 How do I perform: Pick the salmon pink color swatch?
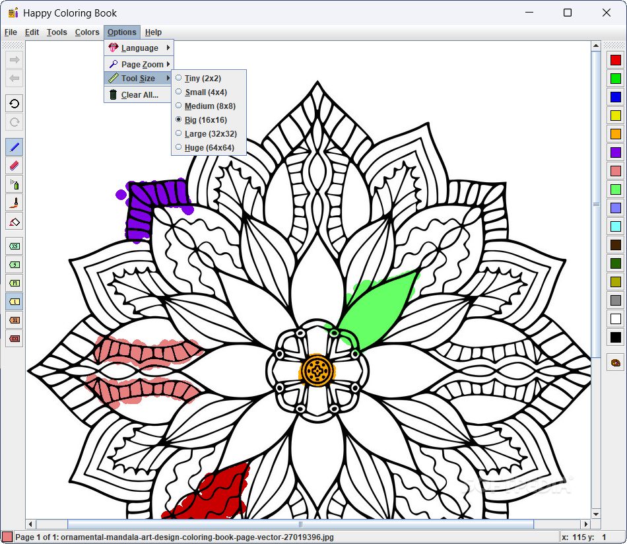click(615, 171)
